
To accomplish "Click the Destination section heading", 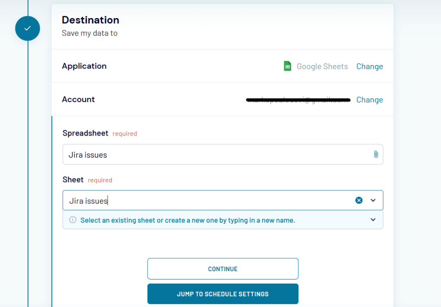I will click(90, 20).
